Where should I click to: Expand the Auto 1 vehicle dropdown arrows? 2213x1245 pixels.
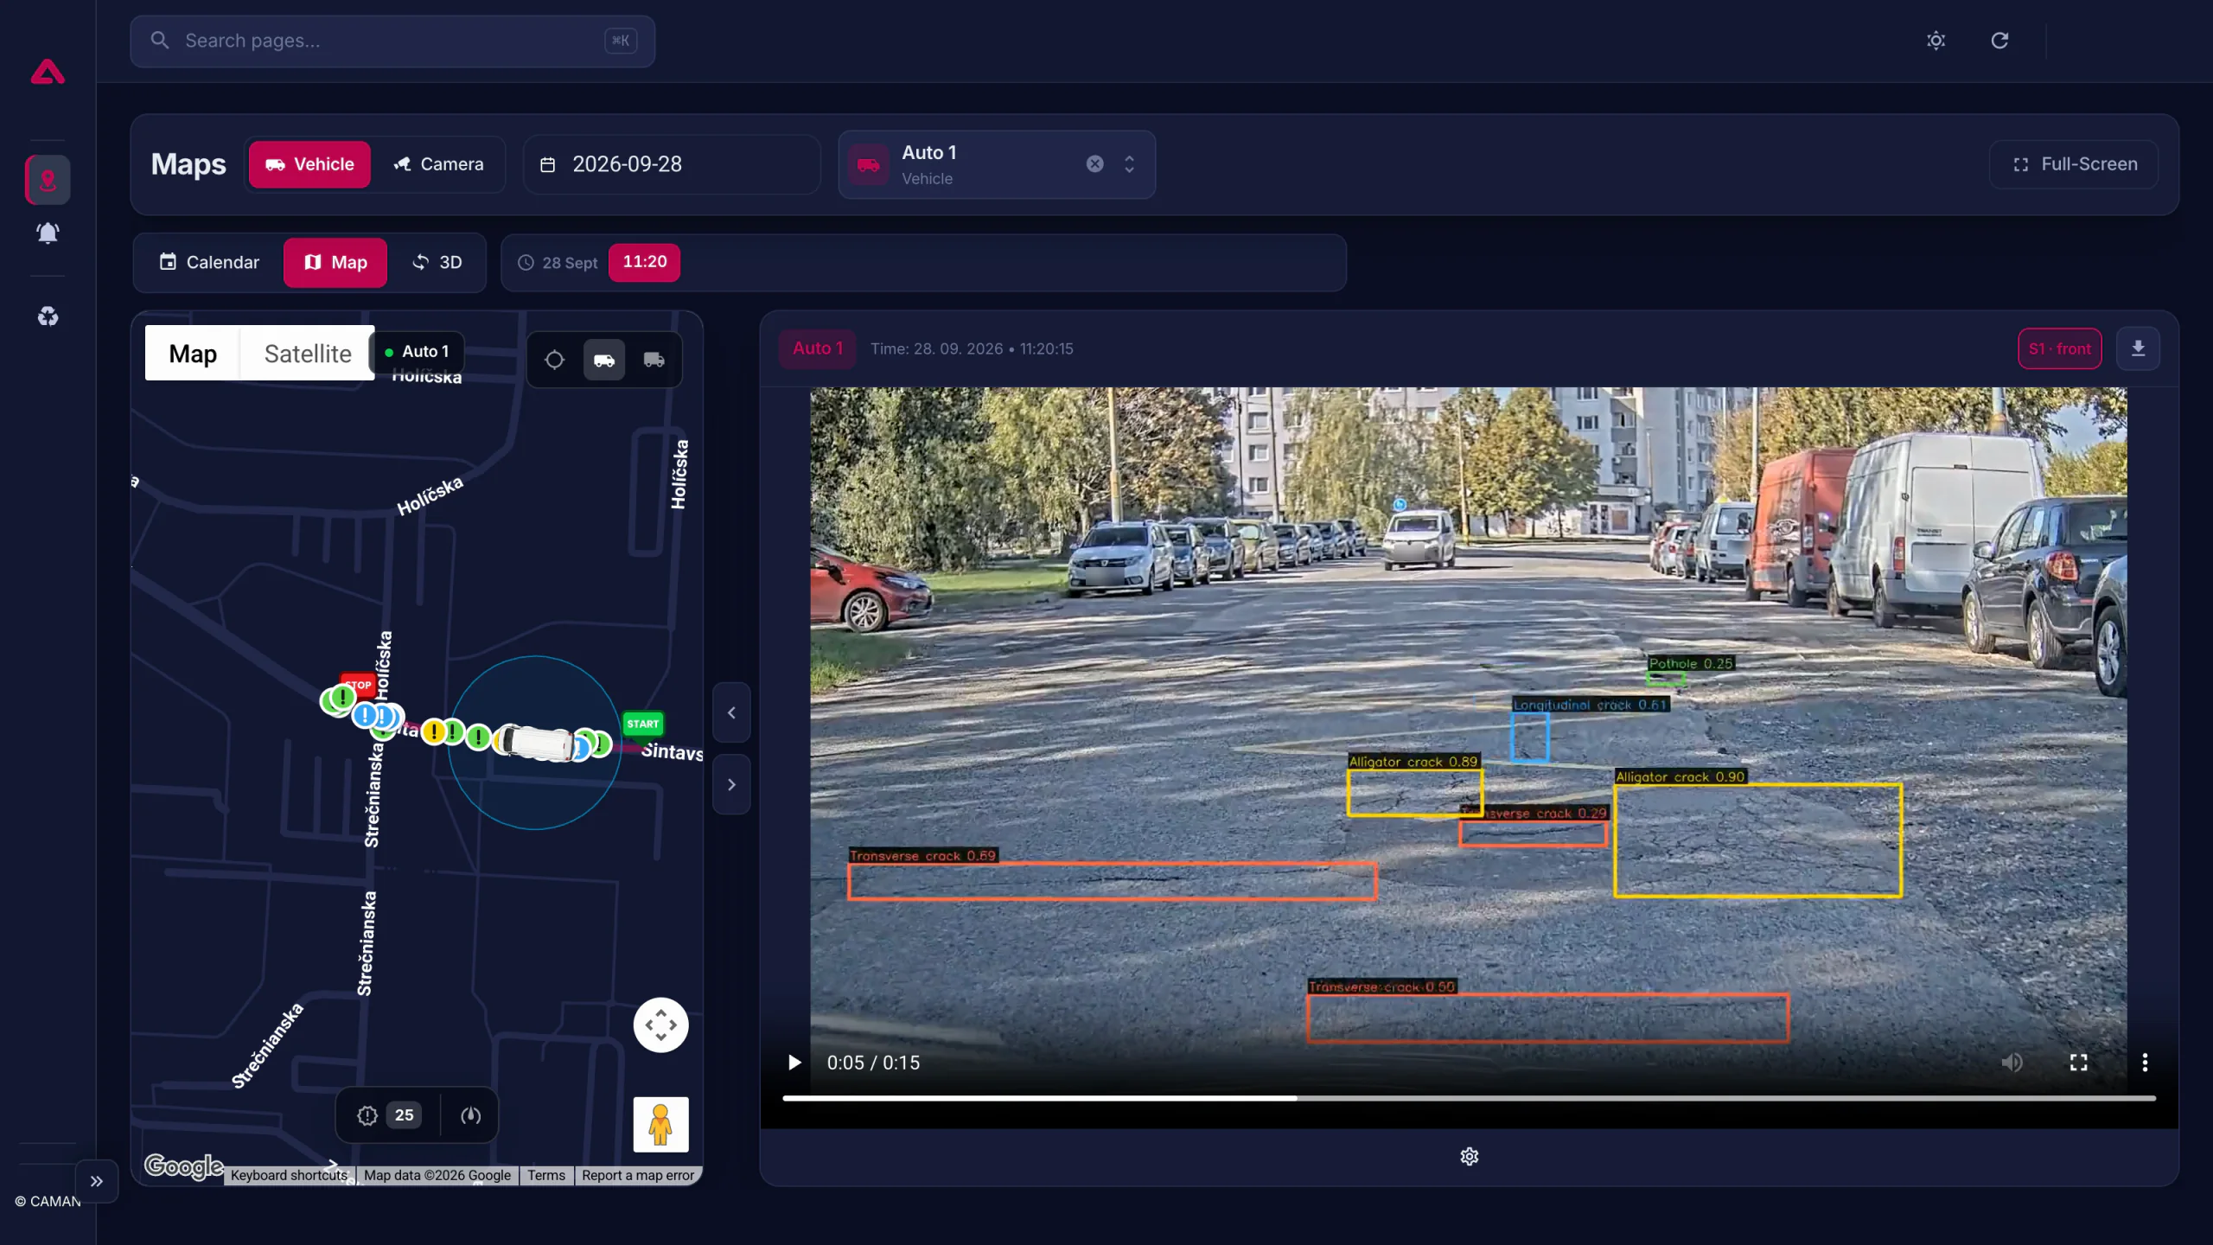click(1129, 164)
